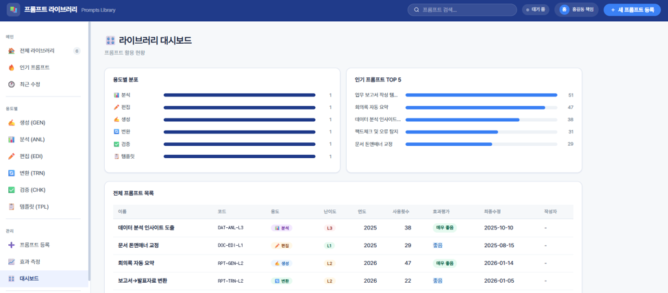Click the 새 프롬프트 등록 button
668x293 pixels.
(632, 10)
